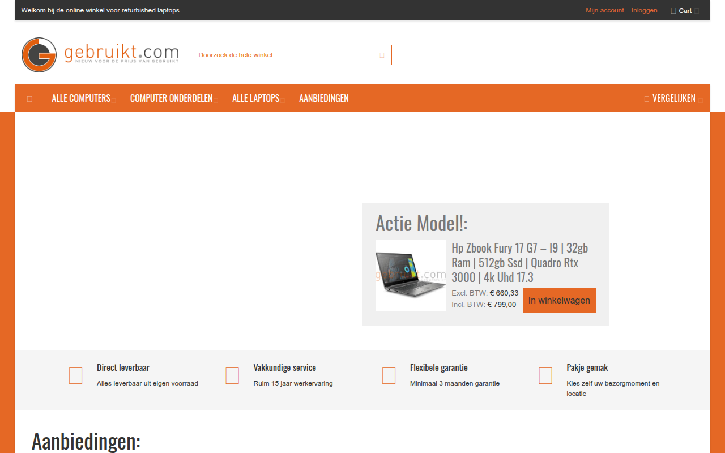The width and height of the screenshot is (725, 453).
Task: Open the Aanbiedingen menu item
Action: [x=324, y=98]
